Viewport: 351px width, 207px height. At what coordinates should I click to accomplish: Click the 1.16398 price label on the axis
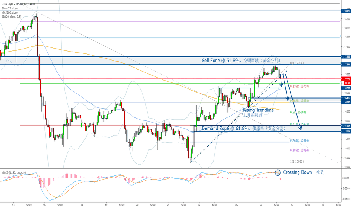pyautogui.click(x=346, y=102)
